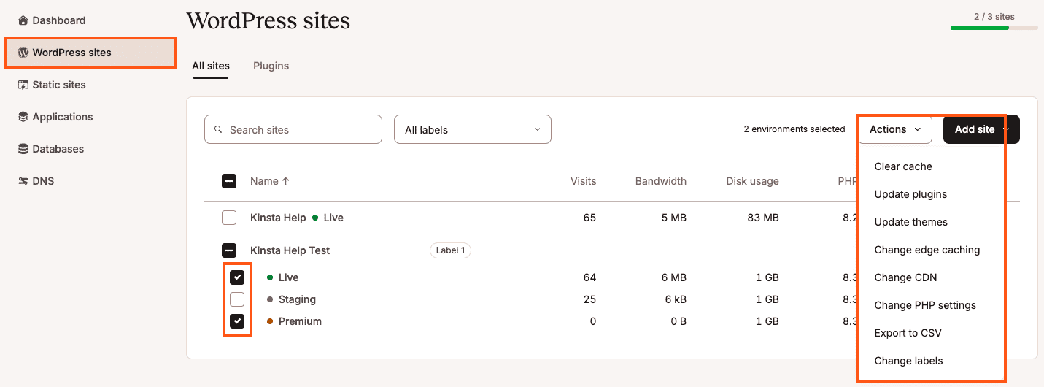This screenshot has height=387, width=1044.
Task: Click the Databases icon in sidebar
Action: pos(23,149)
